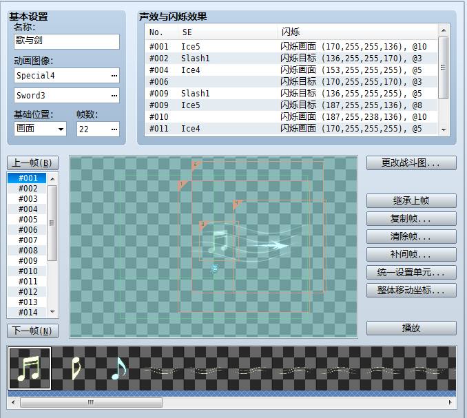Select SE row #002 Slash1
Screen dimensions: 467x418
[x=291, y=59]
